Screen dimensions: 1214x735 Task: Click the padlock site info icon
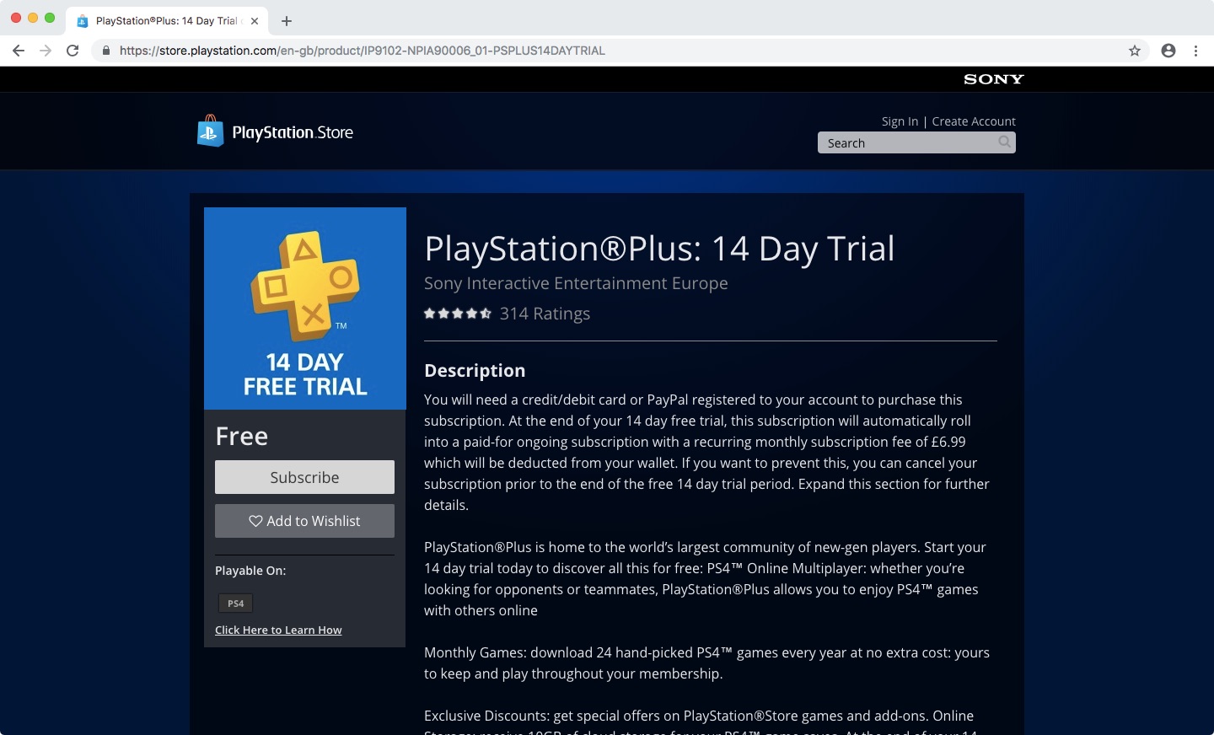pyautogui.click(x=105, y=51)
